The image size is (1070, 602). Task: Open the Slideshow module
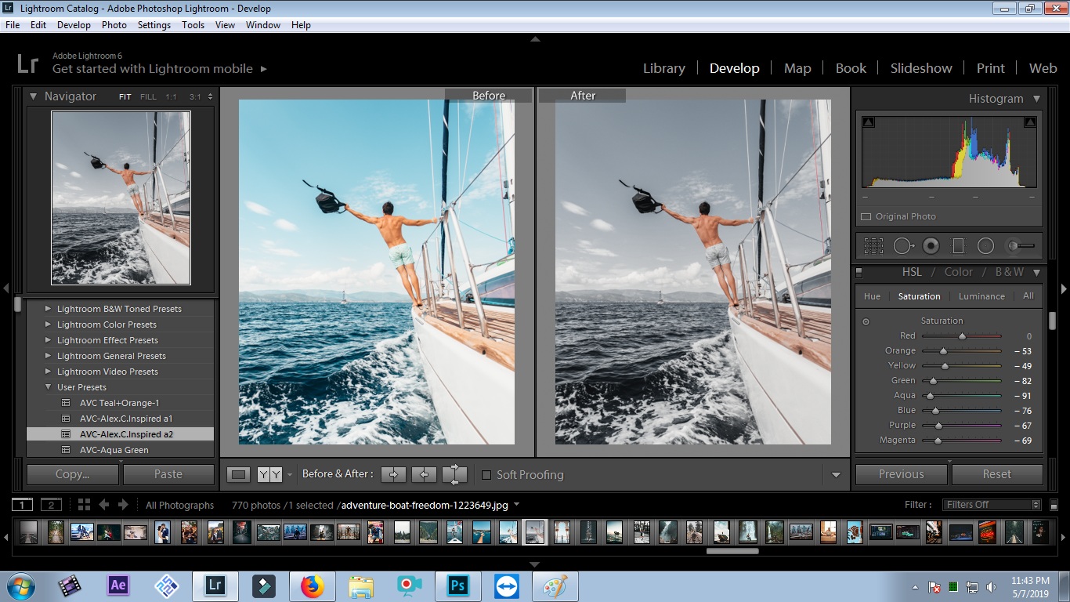tap(921, 68)
